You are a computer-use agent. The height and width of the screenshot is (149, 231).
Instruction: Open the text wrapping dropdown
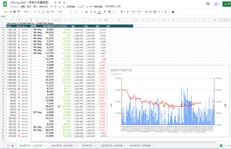coord(134,12)
